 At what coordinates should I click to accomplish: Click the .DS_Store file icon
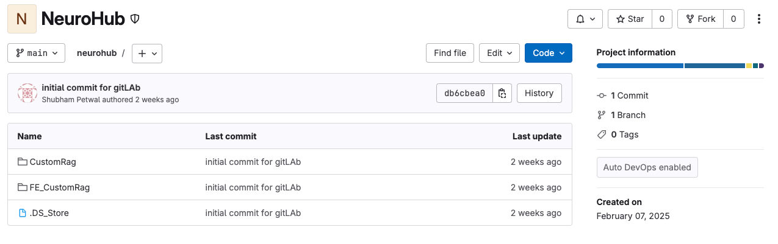click(x=23, y=213)
